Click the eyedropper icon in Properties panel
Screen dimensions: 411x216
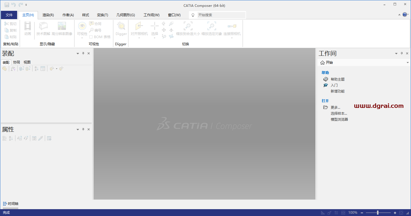tap(41, 138)
